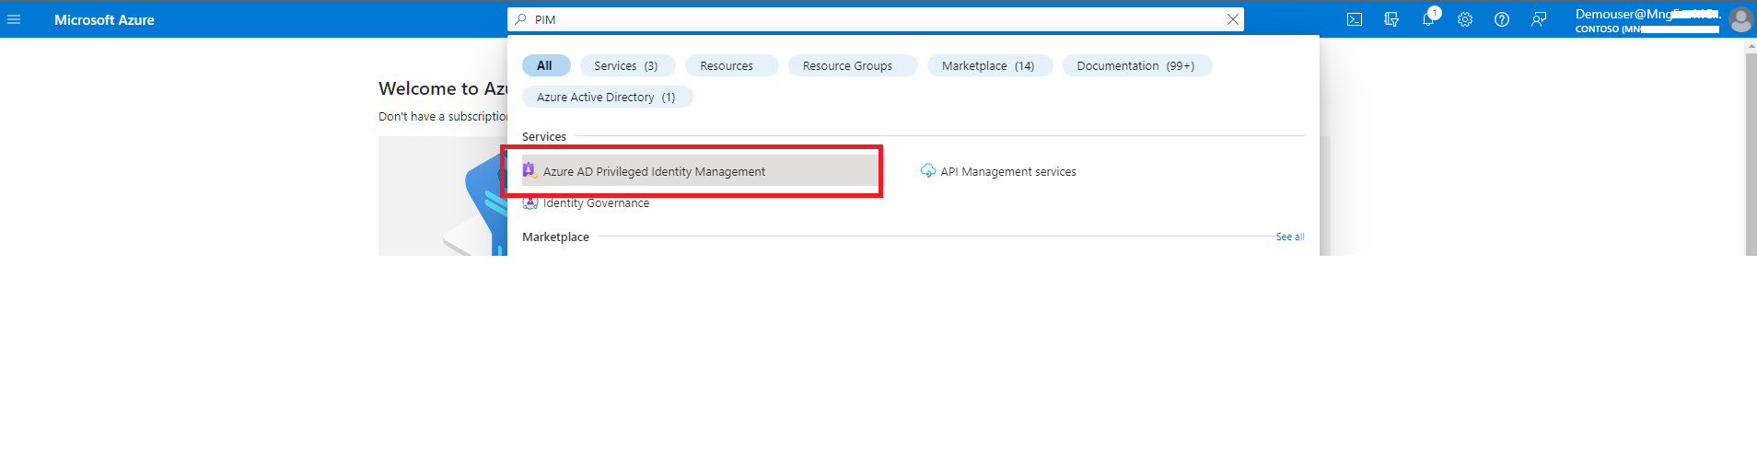
Task: Filter results by Marketplace (14)
Action: 988,65
